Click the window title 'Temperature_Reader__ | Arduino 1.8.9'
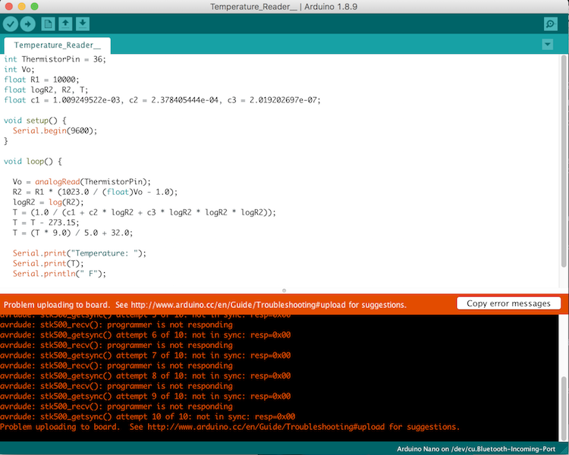This screenshot has height=455, width=569. pyautogui.click(x=284, y=7)
